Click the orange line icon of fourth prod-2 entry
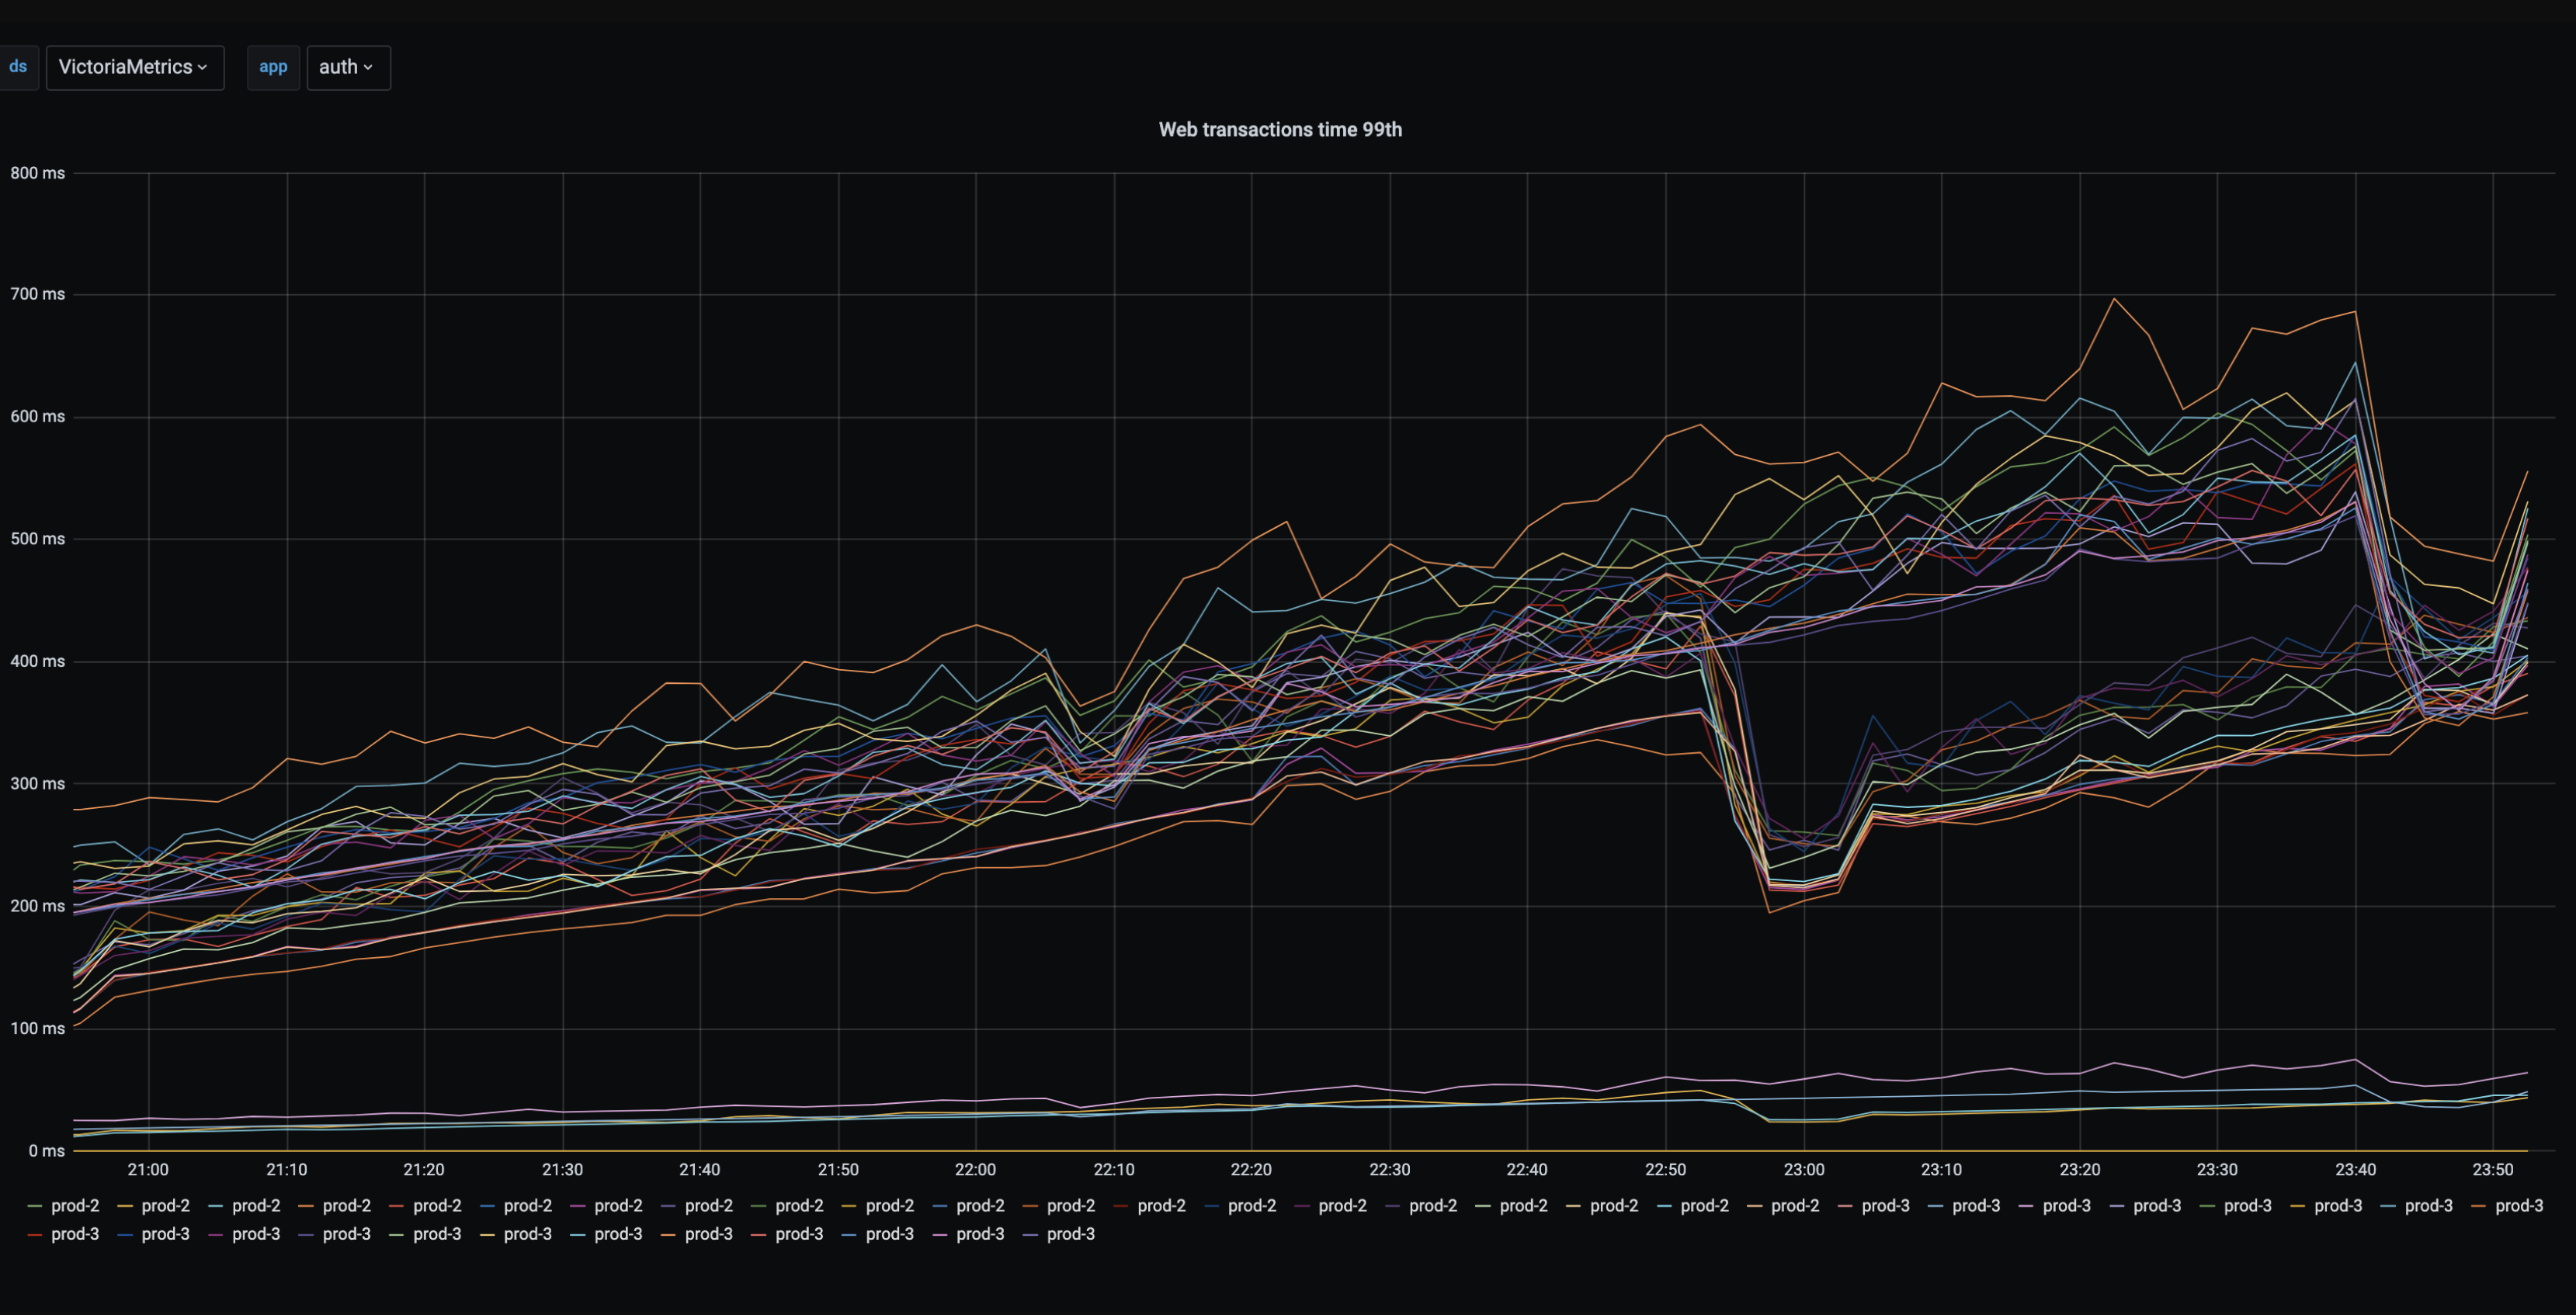This screenshot has height=1315, width=2576. pos(307,1206)
